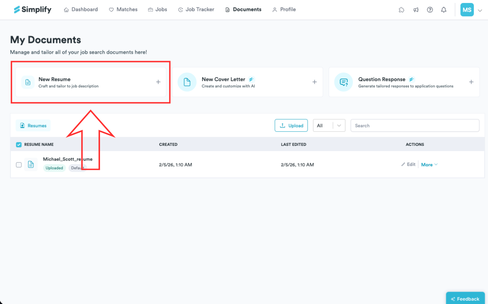The image size is (488, 304).
Task: View notifications bell icon
Action: [x=444, y=10]
